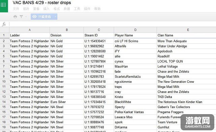Expand the filter dropdown arrow
This screenshot has width=216, height=132.
click(26, 17)
